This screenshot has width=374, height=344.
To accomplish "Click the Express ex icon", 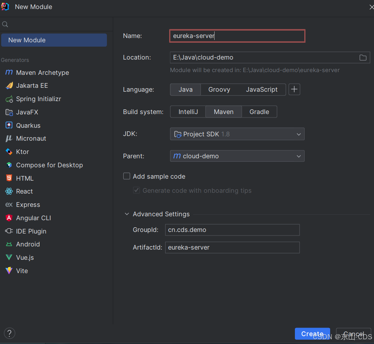I will 9,205.
